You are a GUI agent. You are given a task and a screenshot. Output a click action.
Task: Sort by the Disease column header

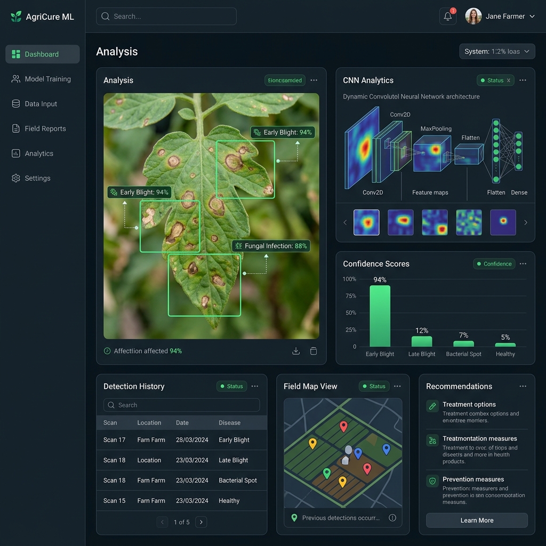[229, 422]
